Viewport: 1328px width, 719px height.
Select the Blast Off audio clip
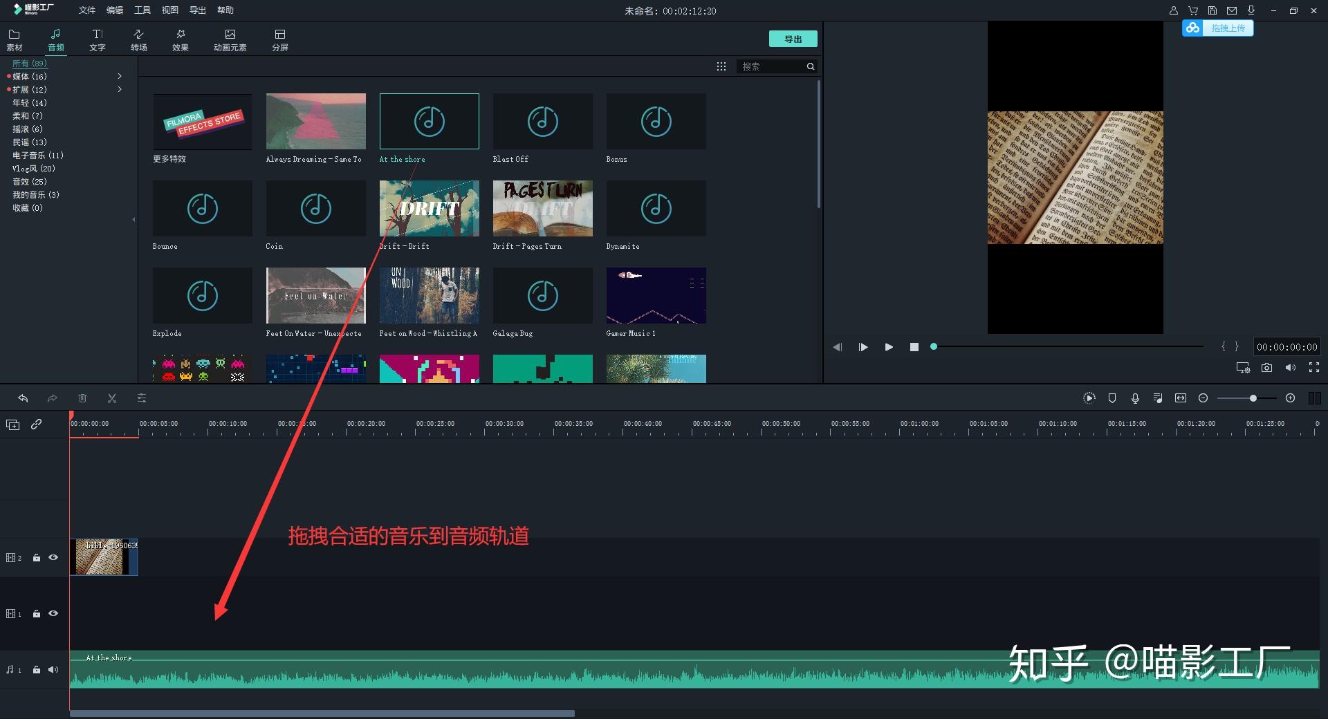(543, 122)
